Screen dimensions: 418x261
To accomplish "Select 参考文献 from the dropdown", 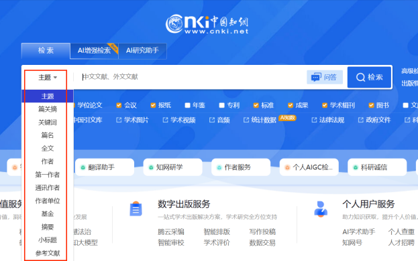I will click(x=48, y=253).
